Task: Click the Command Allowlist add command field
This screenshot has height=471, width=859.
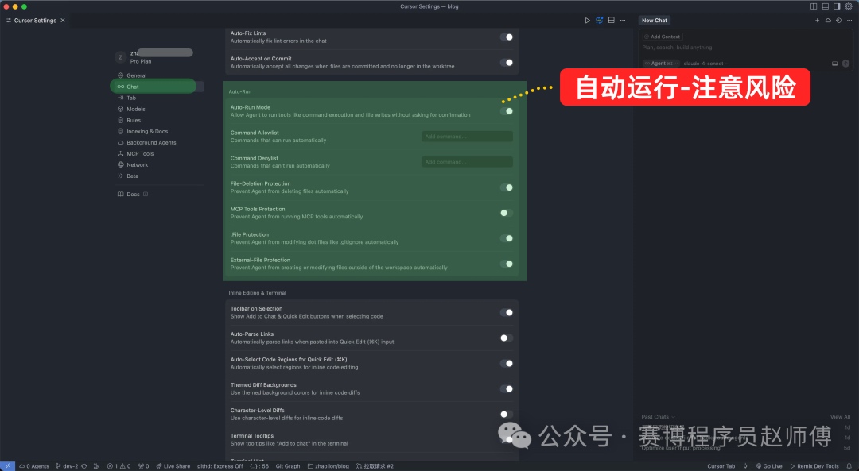Action: [x=468, y=136]
